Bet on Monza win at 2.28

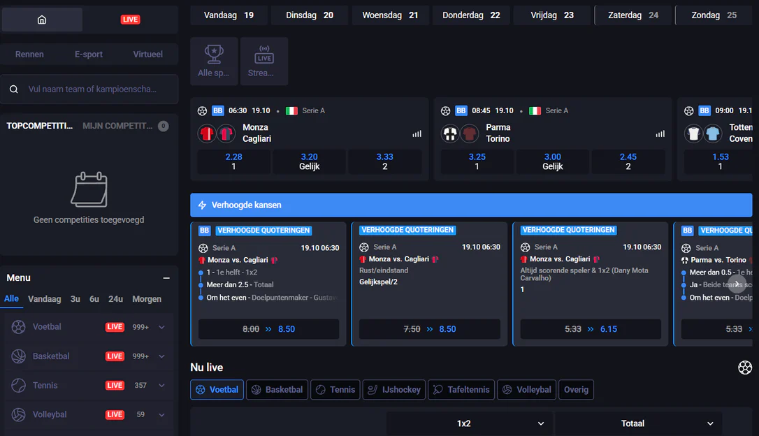click(234, 161)
